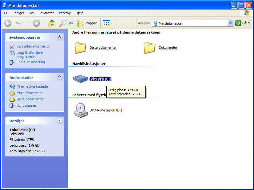Viewport: 254px width, 190px height.
Task: Click the Endre en innstilling icon
Action: 12,62
